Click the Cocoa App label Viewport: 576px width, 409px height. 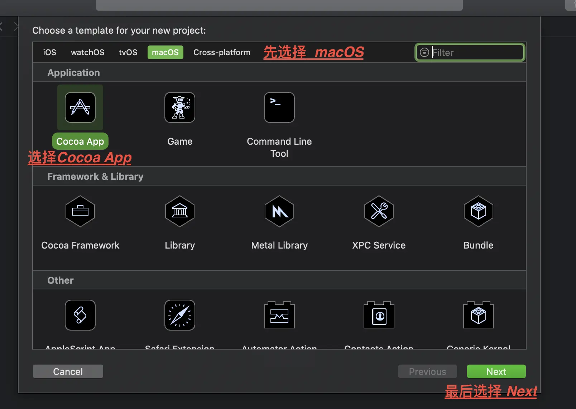(80, 141)
